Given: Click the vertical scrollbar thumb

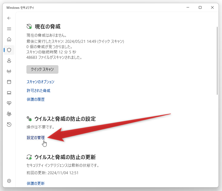Looking at the screenshot, I should coord(217,61).
